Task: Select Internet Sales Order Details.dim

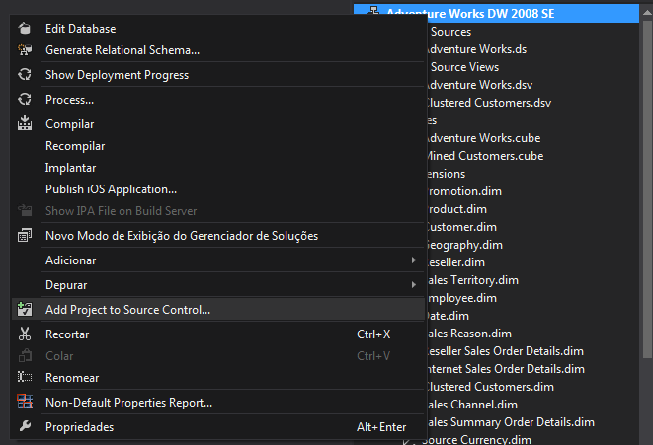Action: click(x=506, y=369)
